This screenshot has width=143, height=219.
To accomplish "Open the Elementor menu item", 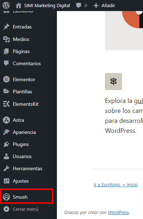I will click(24, 80).
